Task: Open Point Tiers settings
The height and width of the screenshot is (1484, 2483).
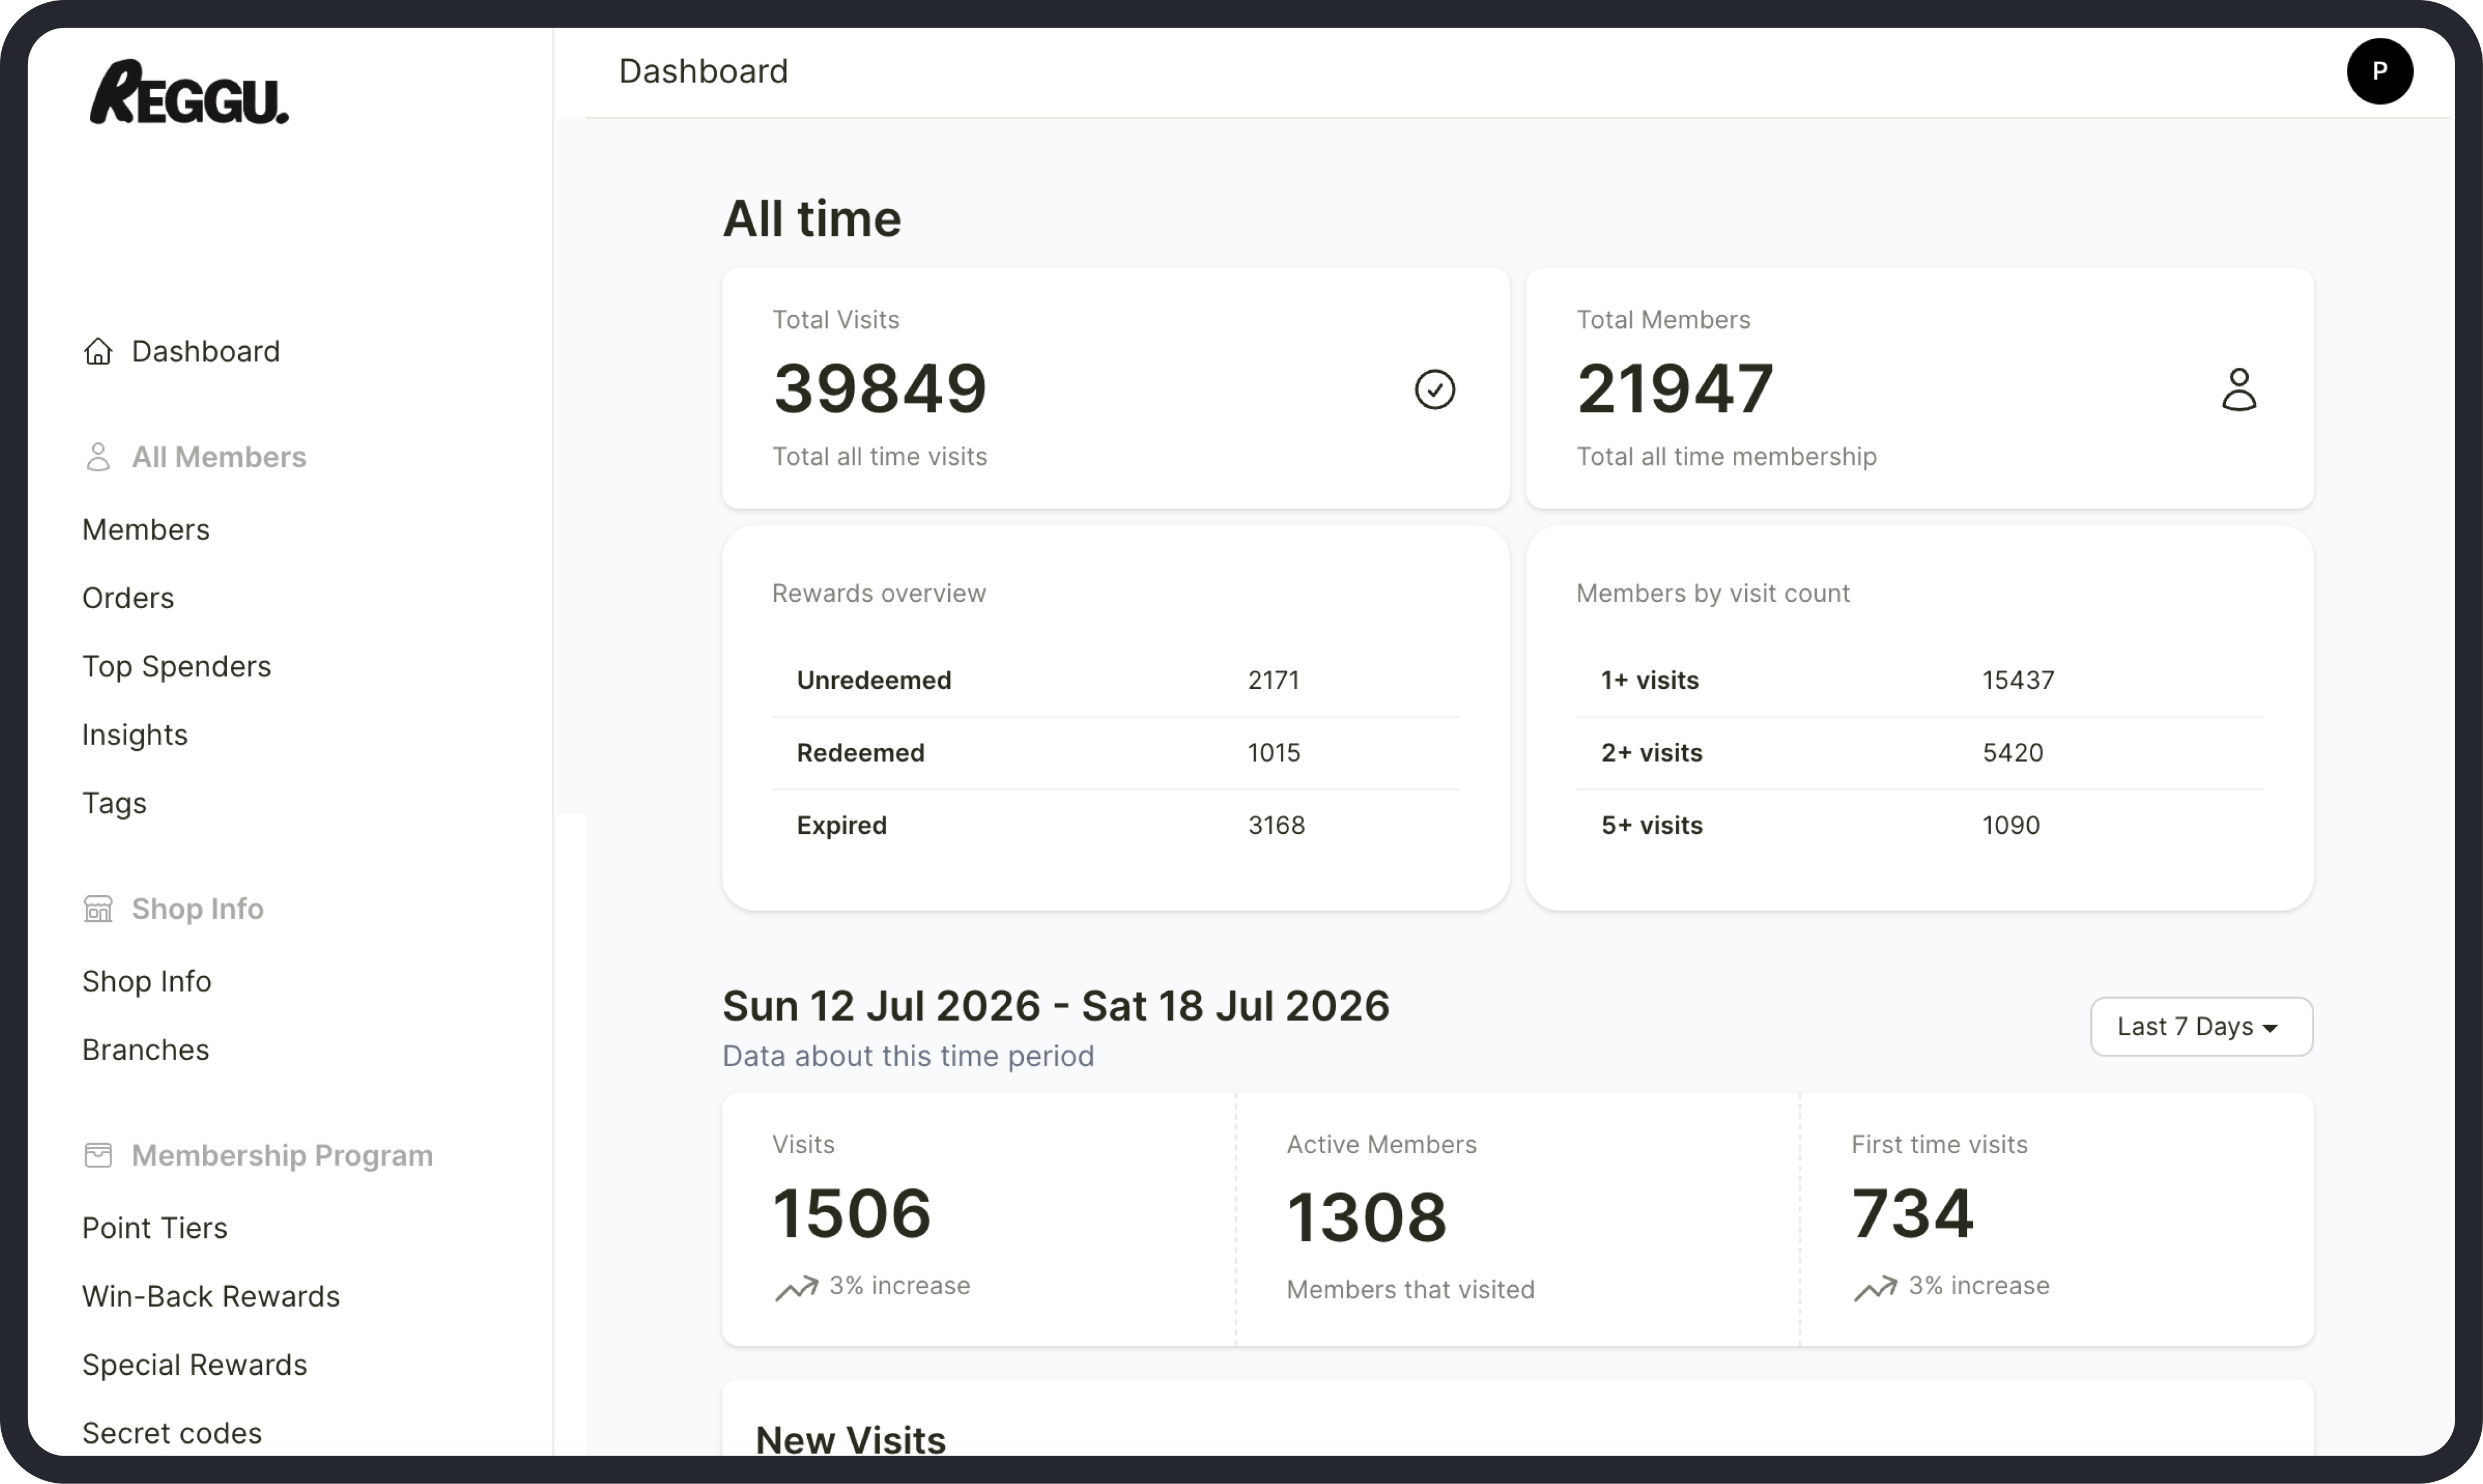Action: pyautogui.click(x=155, y=1228)
